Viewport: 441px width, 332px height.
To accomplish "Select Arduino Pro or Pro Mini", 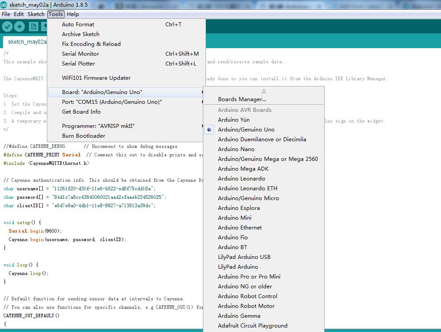I will (264, 277).
